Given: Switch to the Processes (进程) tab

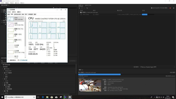Looking at the screenshot, I should coord(9,14).
